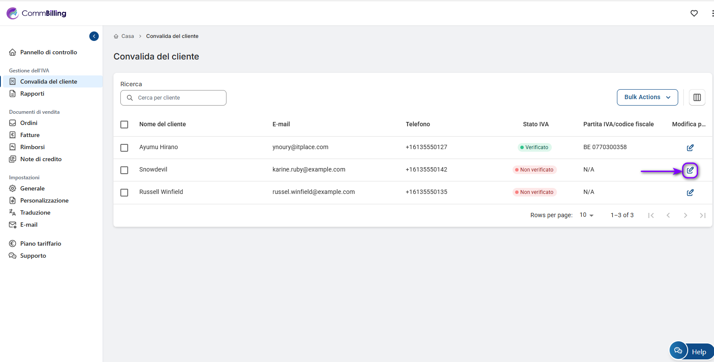Click the heart favorites icon
714x362 pixels.
point(694,13)
